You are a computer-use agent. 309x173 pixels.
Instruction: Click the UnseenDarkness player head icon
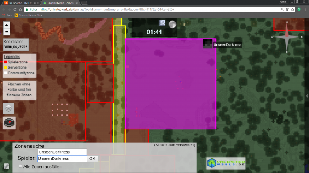207,44
